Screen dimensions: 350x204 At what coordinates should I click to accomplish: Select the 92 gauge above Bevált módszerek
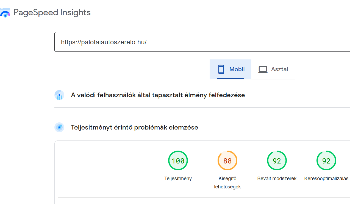(277, 161)
